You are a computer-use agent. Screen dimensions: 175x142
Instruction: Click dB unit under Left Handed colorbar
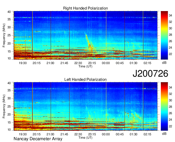point(164,134)
